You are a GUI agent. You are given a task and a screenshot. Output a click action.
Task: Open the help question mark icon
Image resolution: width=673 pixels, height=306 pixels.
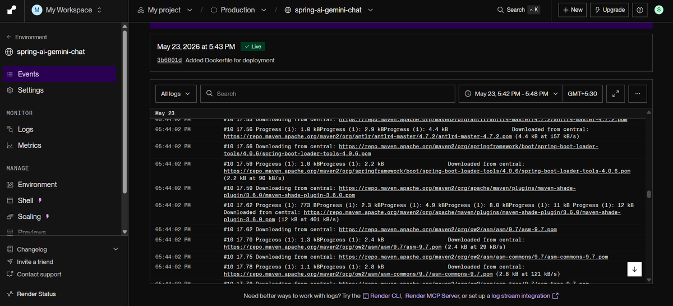(x=639, y=10)
